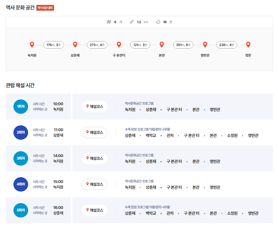Select the 본관 location pin

[162, 45]
